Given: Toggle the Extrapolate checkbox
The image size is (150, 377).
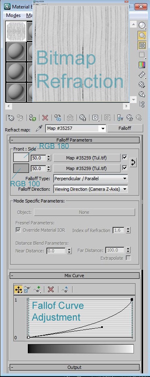Looking at the screenshot, I should point(128,258).
